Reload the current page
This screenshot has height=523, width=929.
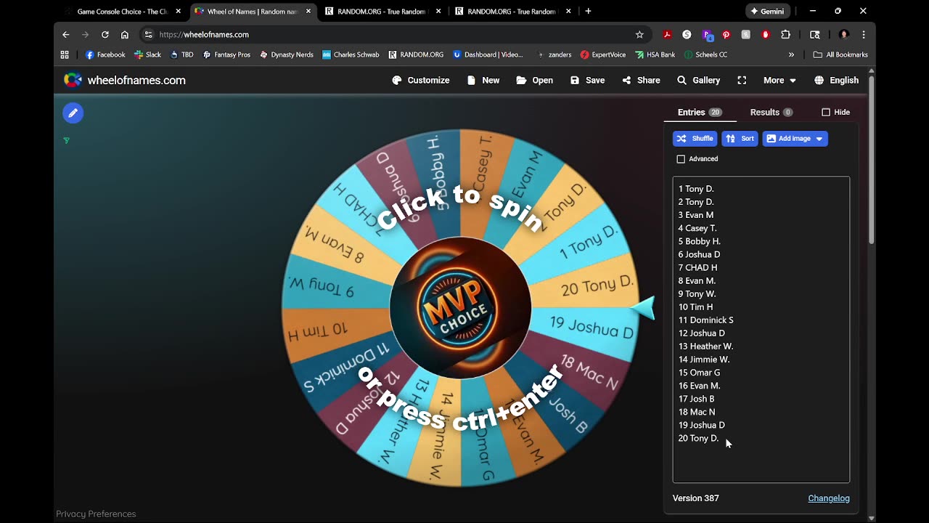tap(105, 34)
